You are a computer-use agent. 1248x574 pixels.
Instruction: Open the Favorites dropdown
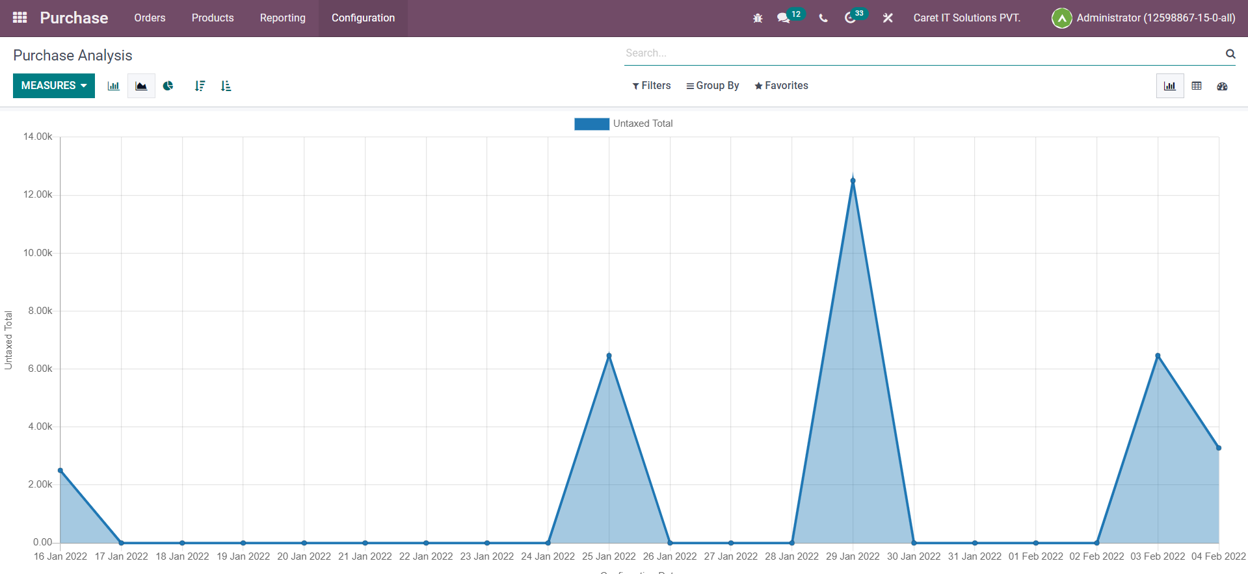point(781,86)
